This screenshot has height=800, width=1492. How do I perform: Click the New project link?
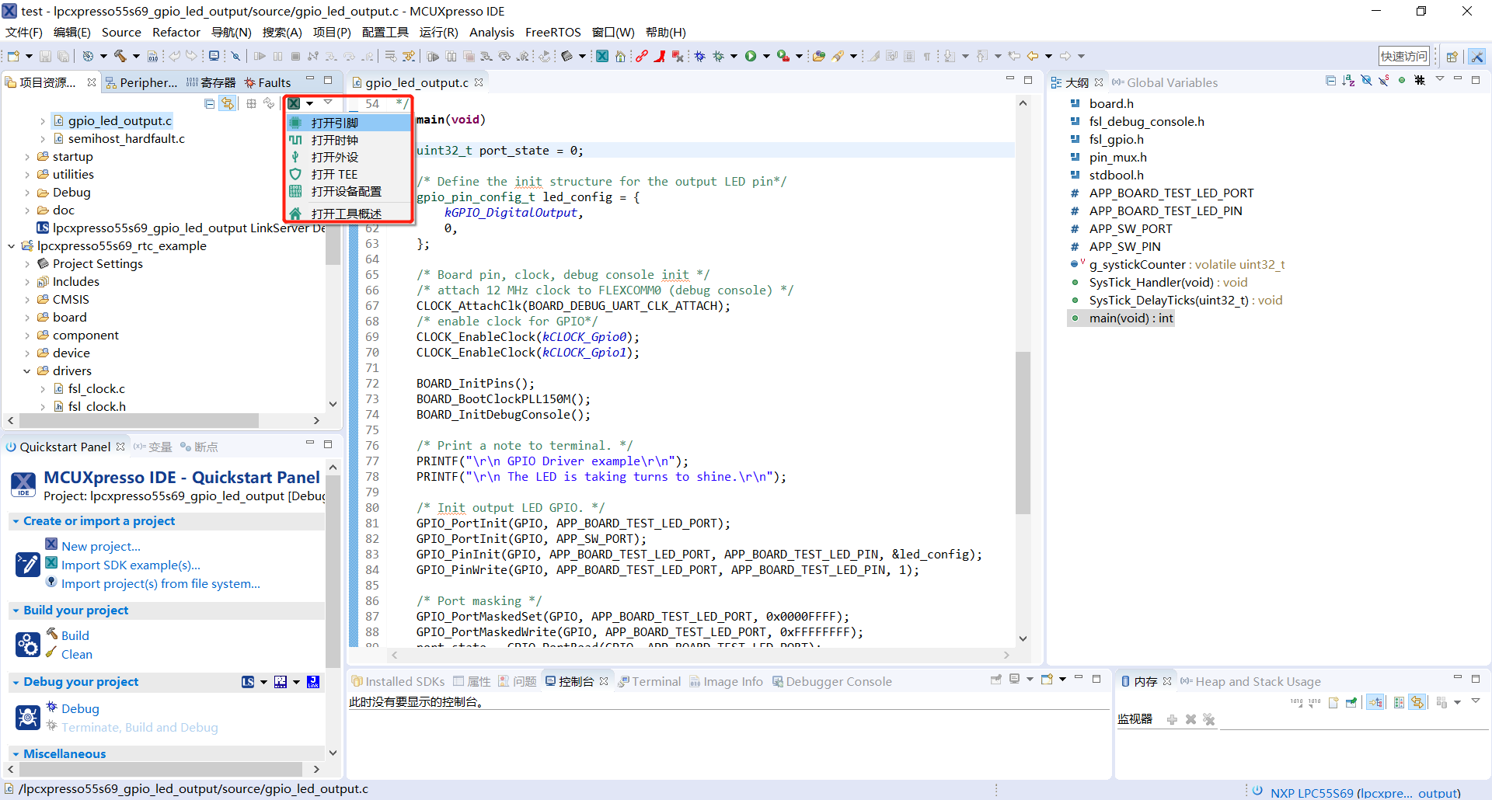(x=101, y=547)
